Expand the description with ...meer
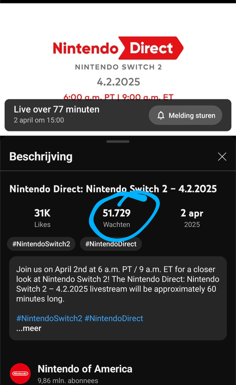The image size is (236, 385). click(x=29, y=328)
